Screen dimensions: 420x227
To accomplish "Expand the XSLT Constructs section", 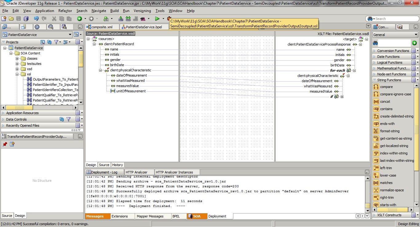I will click(374, 215).
